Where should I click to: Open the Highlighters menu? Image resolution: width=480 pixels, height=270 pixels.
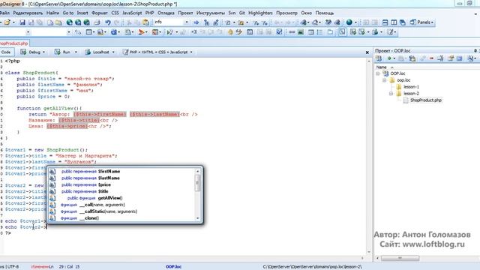pos(260,13)
